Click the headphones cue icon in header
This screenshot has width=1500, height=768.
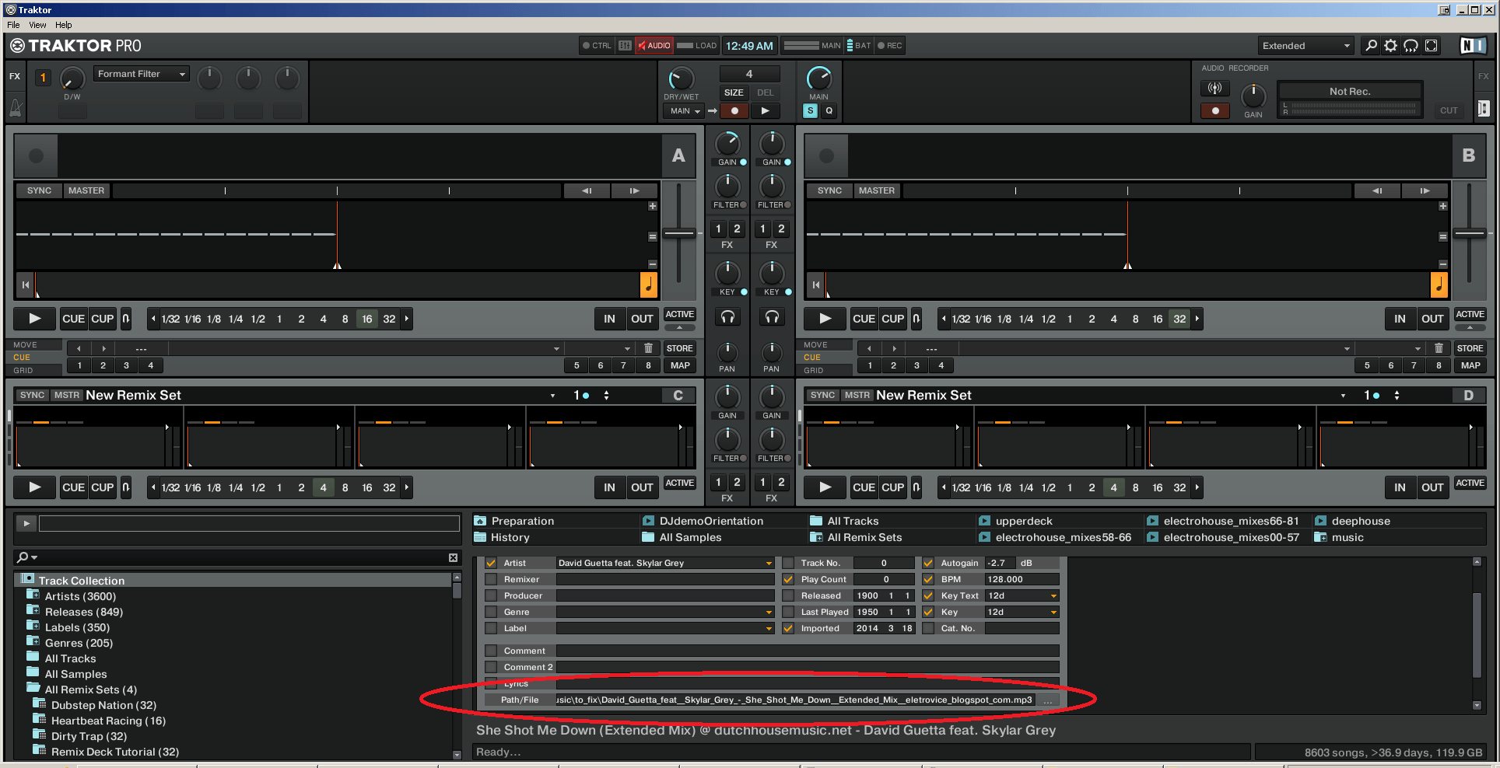coord(1411,46)
